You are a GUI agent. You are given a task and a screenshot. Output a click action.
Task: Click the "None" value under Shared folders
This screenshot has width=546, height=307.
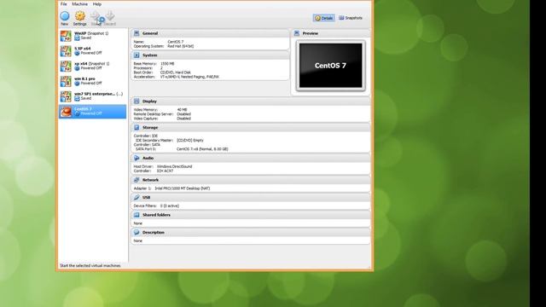(138, 223)
